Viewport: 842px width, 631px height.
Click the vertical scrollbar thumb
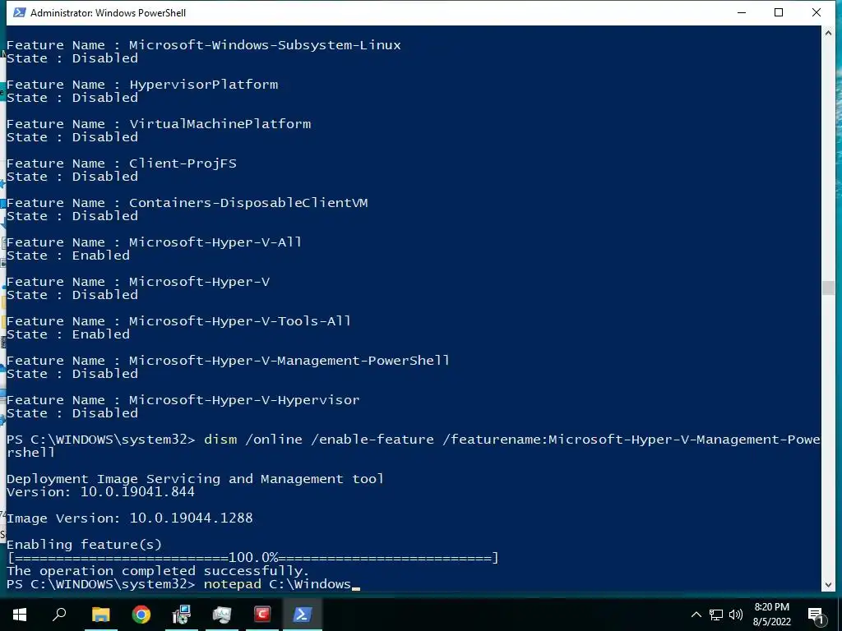[x=828, y=288]
